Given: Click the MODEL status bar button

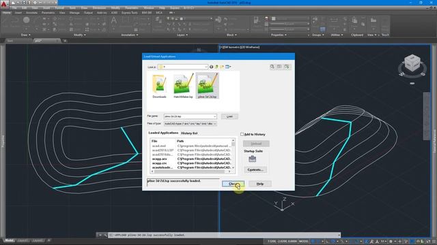Looking at the screenshot, I should pyautogui.click(x=303, y=242).
